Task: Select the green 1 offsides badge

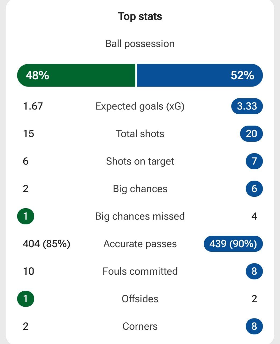Action: coord(26,299)
